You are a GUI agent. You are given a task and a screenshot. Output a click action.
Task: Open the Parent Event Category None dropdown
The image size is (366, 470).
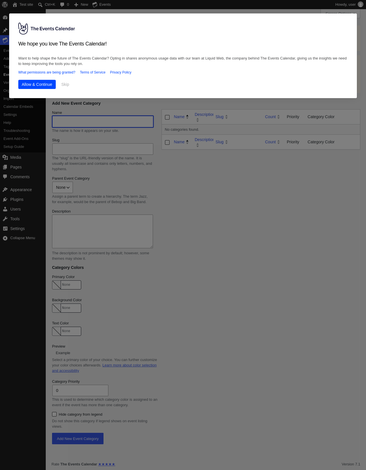coord(63,187)
